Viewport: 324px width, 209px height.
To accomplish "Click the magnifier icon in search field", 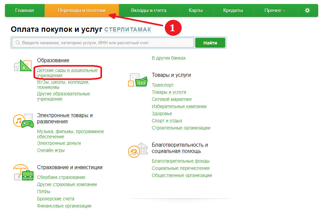I will click(x=18, y=43).
